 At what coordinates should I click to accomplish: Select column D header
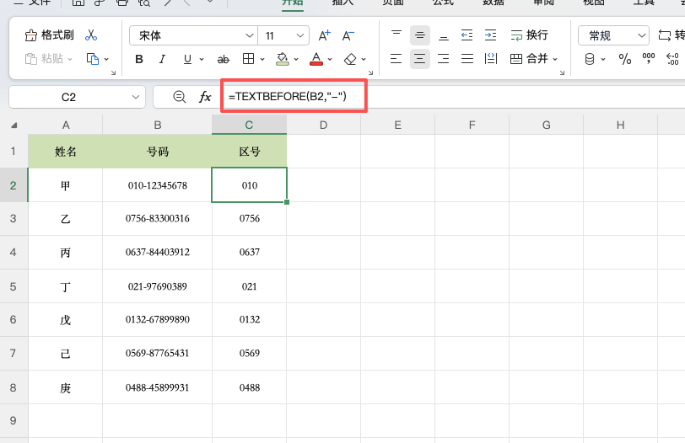pos(323,125)
